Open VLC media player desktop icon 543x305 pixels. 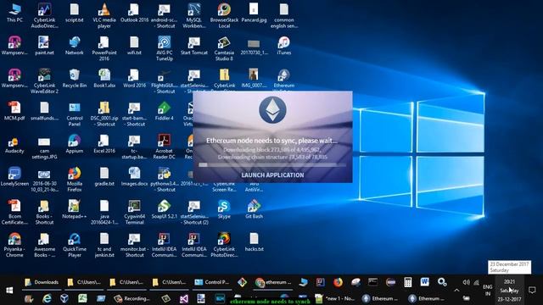(104, 15)
